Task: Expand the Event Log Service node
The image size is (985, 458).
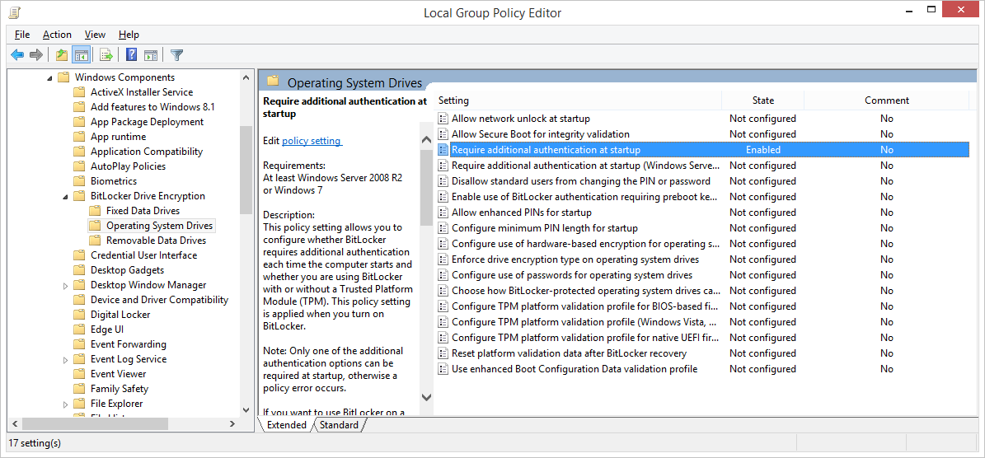Action: [66, 360]
